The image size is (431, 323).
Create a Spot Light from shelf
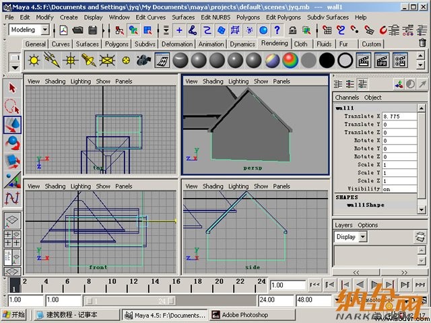[x=88, y=60]
